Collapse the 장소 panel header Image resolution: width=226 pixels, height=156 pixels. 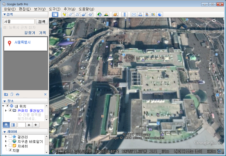[25, 101]
